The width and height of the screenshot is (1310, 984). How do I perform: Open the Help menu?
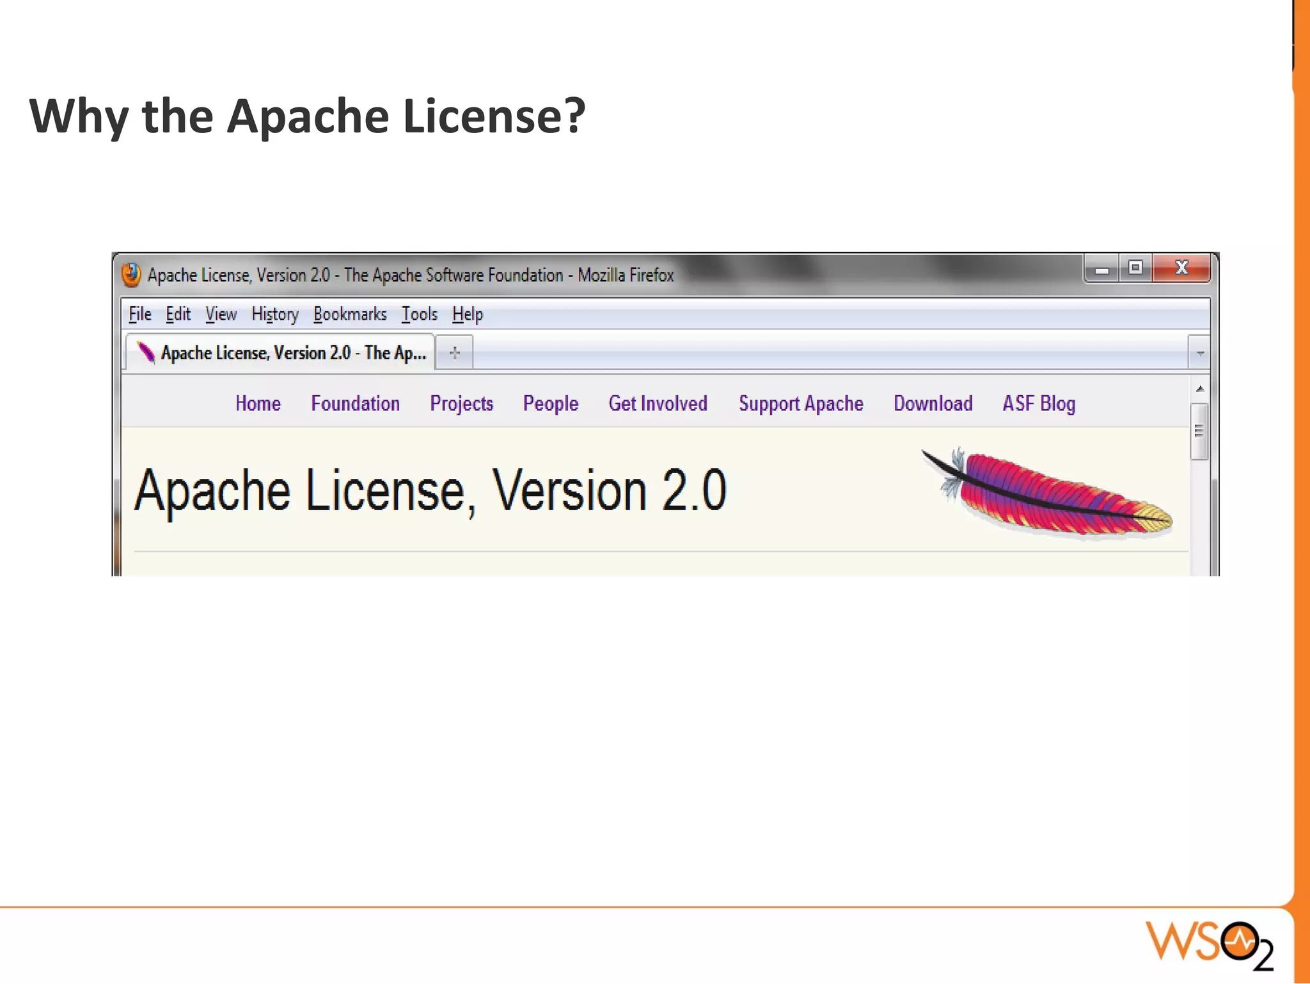(x=468, y=315)
